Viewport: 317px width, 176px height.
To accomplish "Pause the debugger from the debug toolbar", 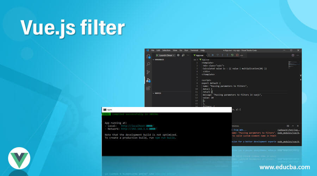I will click(212, 55).
